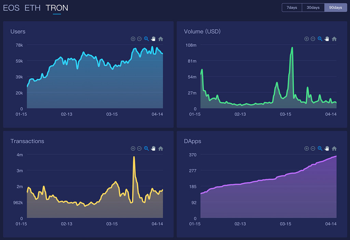
Task: Zoom out on the Volume (USD) chart
Action: point(313,39)
